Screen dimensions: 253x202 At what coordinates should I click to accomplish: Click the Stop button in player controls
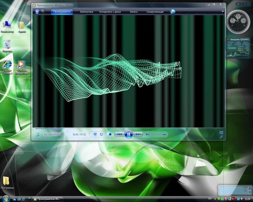click(x=110, y=134)
